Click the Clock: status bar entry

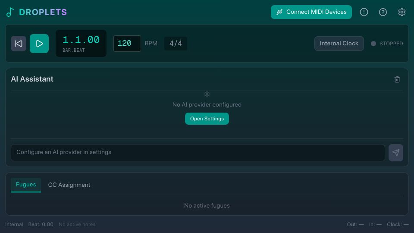tap(398, 224)
